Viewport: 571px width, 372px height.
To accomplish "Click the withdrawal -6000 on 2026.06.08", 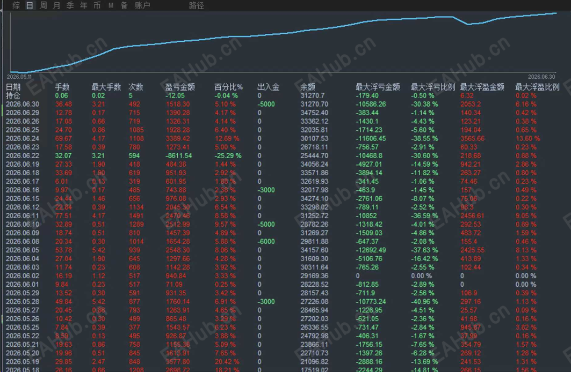I will click(x=266, y=242).
